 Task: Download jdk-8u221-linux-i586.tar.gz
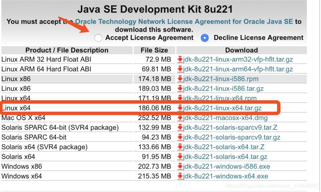coord(223,89)
